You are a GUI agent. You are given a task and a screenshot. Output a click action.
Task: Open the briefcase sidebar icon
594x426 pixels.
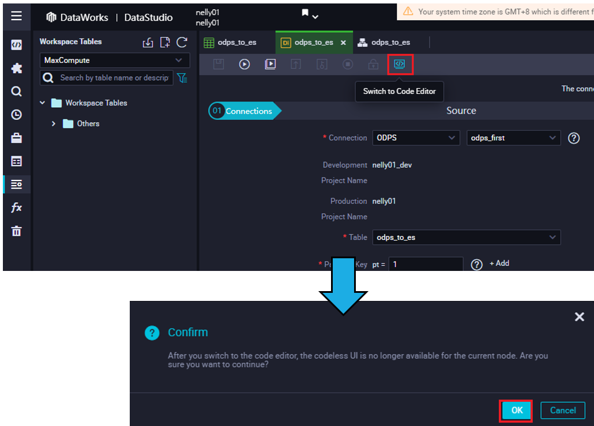[16, 138]
